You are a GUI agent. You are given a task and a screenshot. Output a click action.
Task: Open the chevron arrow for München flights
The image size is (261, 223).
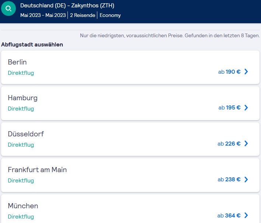(246, 215)
